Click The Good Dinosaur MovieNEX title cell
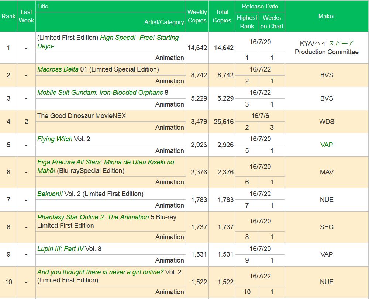Image resolution: width=369 pixels, height=299 pixels. pos(82,116)
